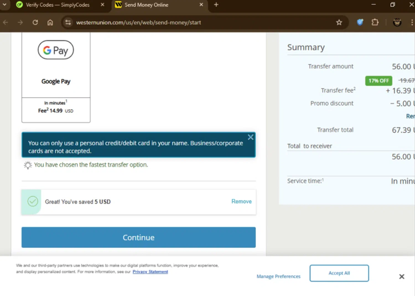Image resolution: width=415 pixels, height=296 pixels.
Task: Close the personal card notice banner
Action: coord(250,137)
